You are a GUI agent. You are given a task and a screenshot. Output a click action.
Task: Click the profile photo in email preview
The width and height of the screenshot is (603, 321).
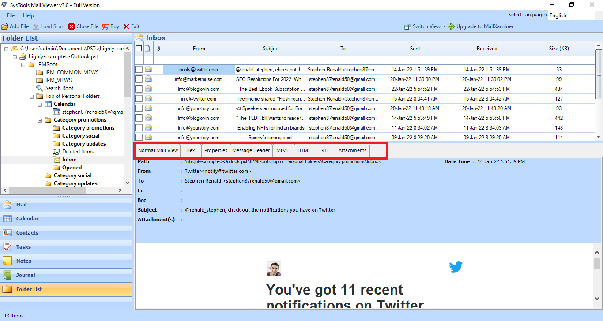(x=274, y=269)
